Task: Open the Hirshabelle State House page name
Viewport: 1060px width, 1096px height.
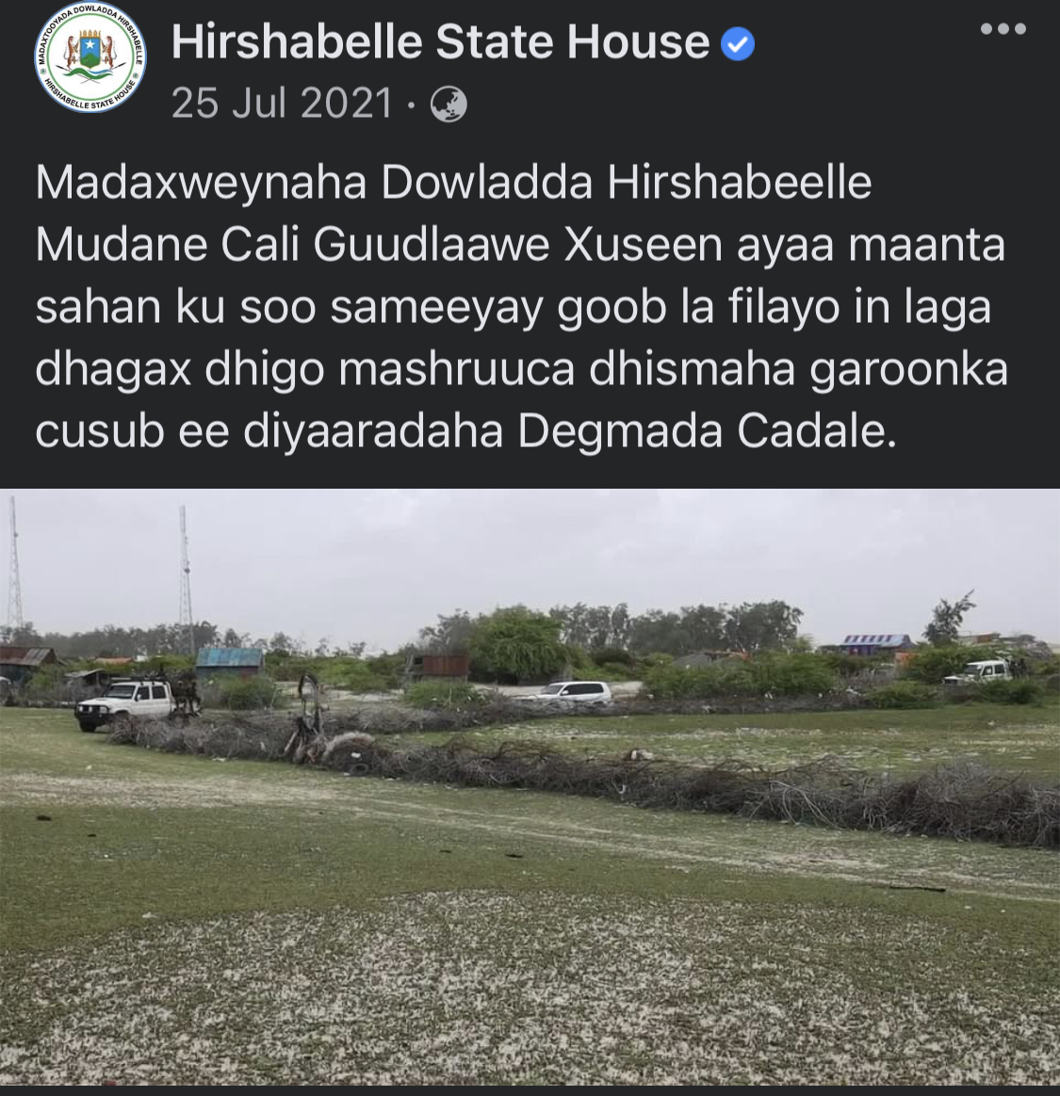Action: tap(441, 42)
